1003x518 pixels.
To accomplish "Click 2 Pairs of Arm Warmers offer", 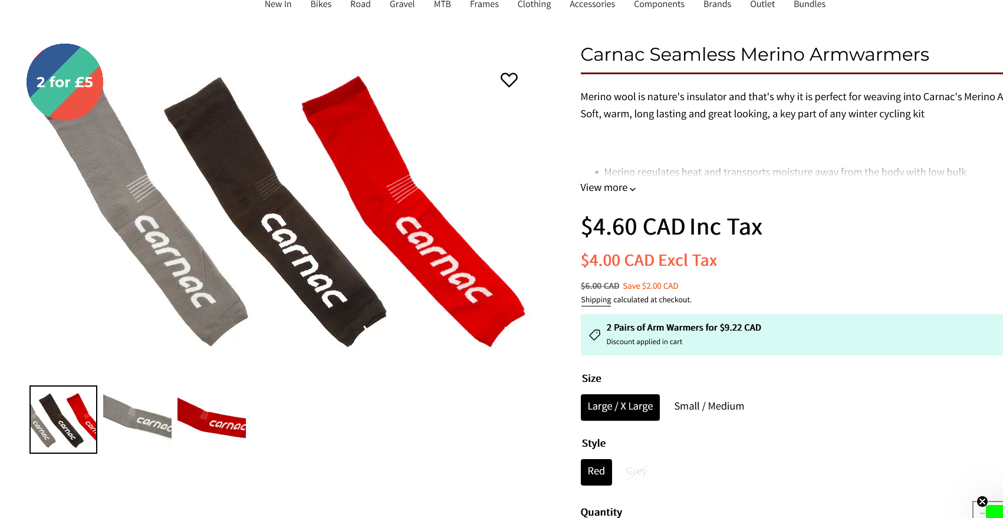I will 683,328.
